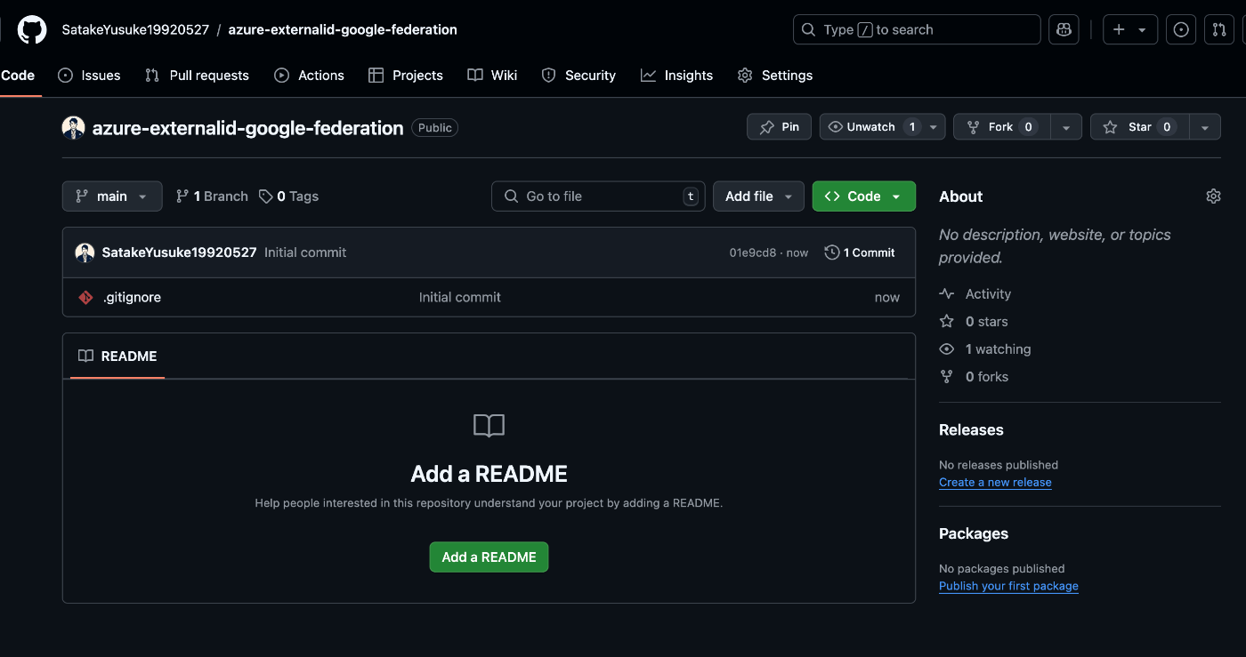Open the 1 Commit history link

pos(860,252)
